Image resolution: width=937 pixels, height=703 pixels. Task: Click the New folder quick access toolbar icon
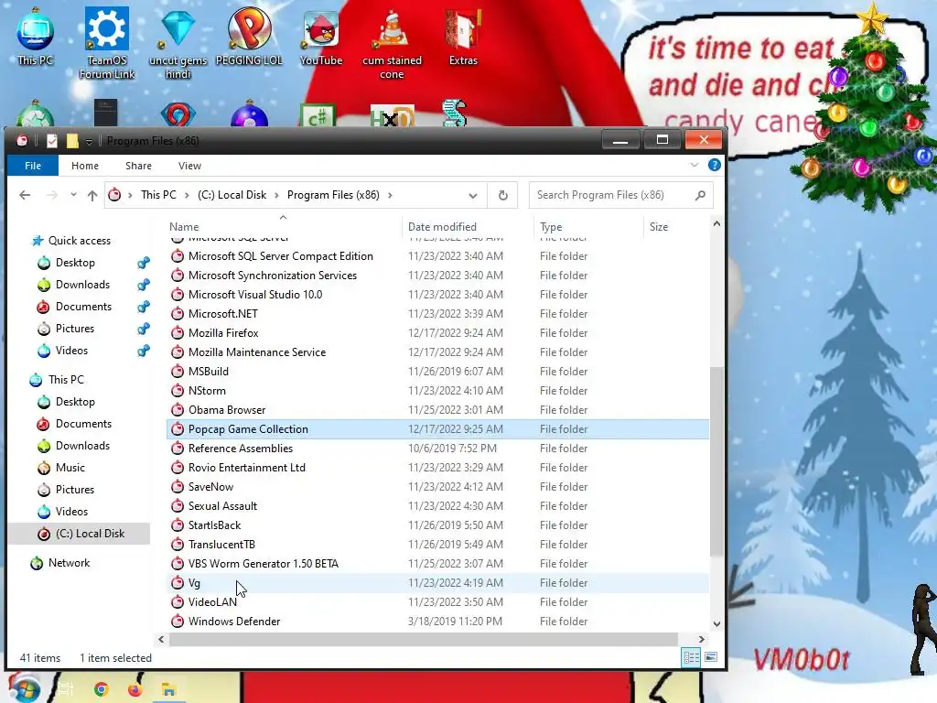pos(72,140)
